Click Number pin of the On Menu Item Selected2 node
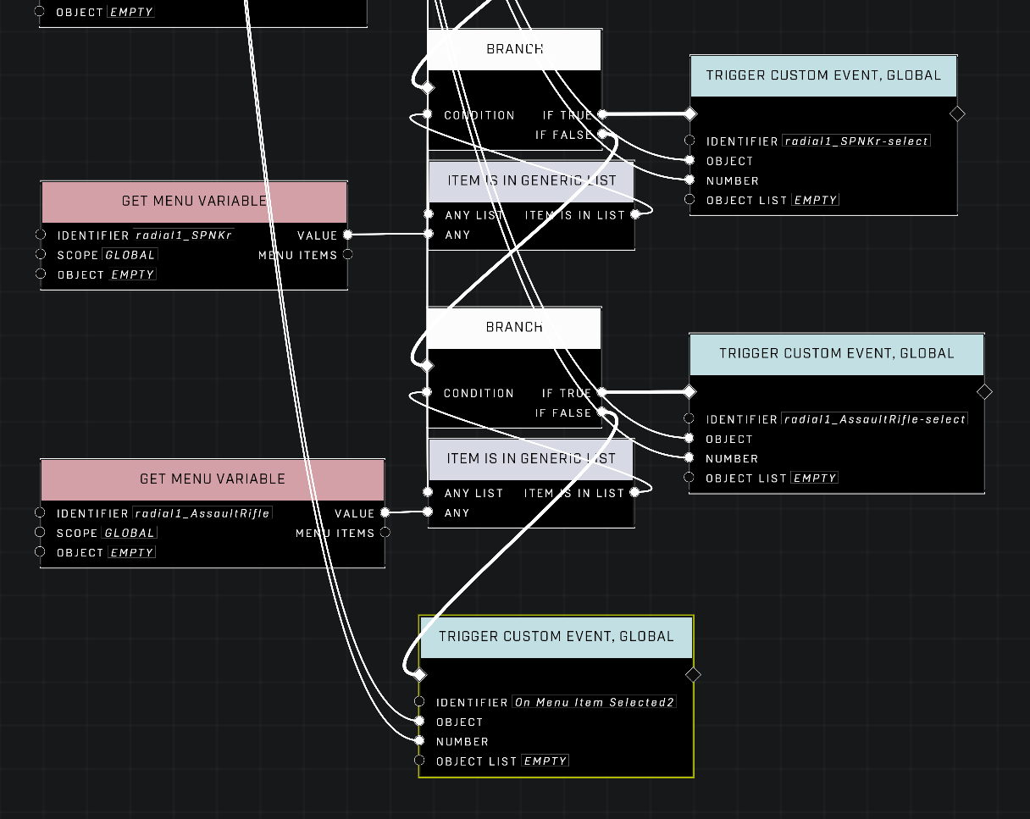Viewport: 1030px width, 819px height. [419, 740]
